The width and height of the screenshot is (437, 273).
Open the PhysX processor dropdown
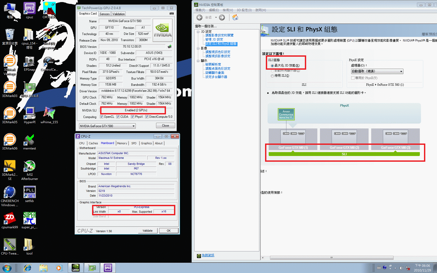[x=377, y=71]
